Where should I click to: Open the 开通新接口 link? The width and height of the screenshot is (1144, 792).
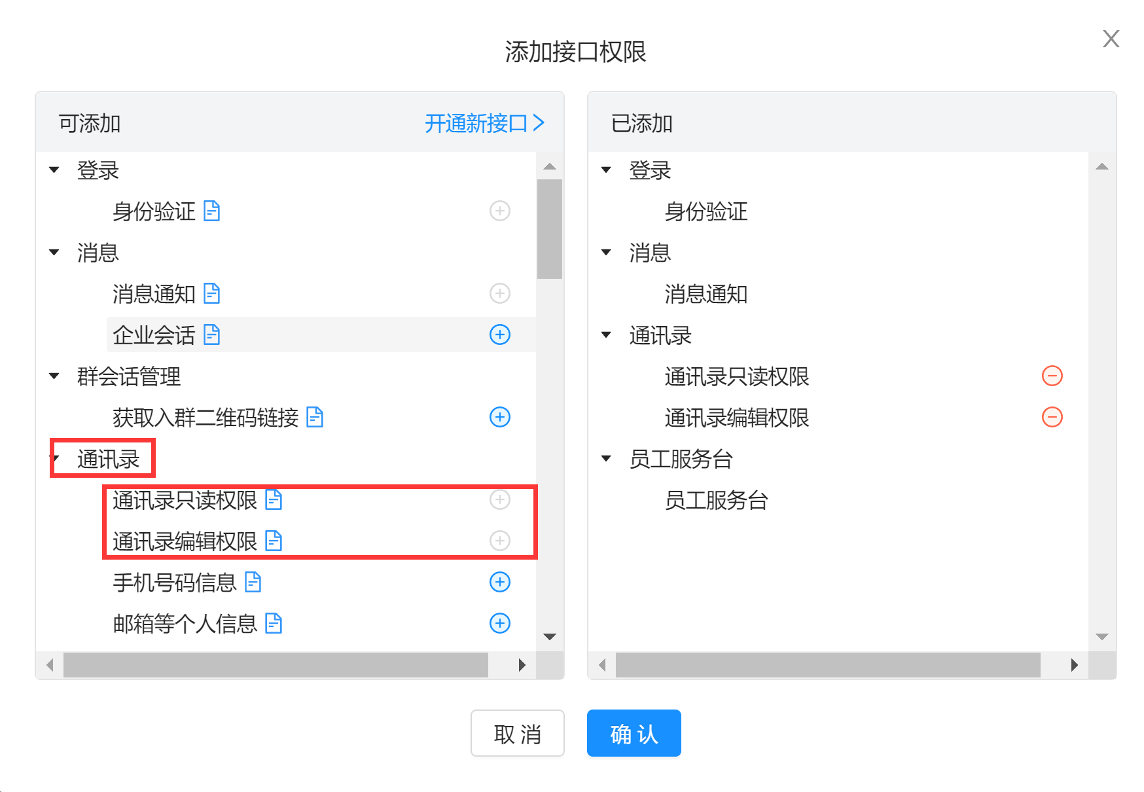pos(484,123)
